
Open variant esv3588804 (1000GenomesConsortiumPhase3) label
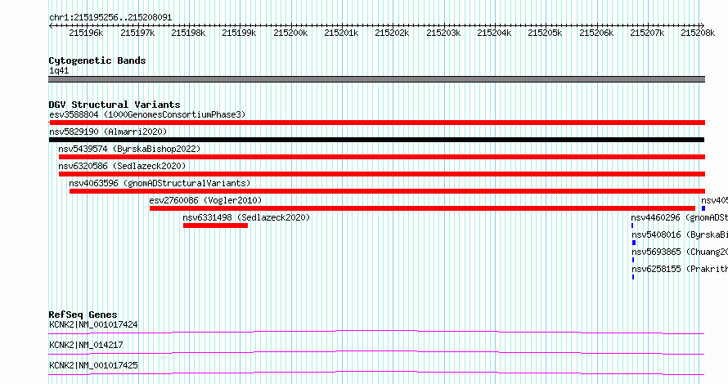click(147, 114)
